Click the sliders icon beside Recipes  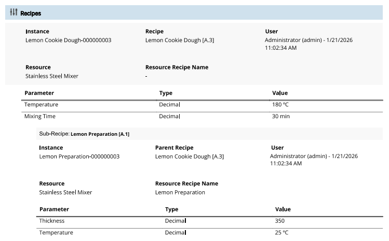pyautogui.click(x=14, y=13)
